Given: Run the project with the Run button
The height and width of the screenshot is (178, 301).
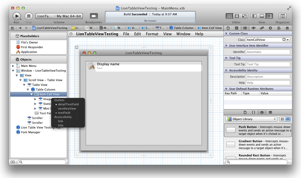Looking at the screenshot, I should click(x=17, y=16).
